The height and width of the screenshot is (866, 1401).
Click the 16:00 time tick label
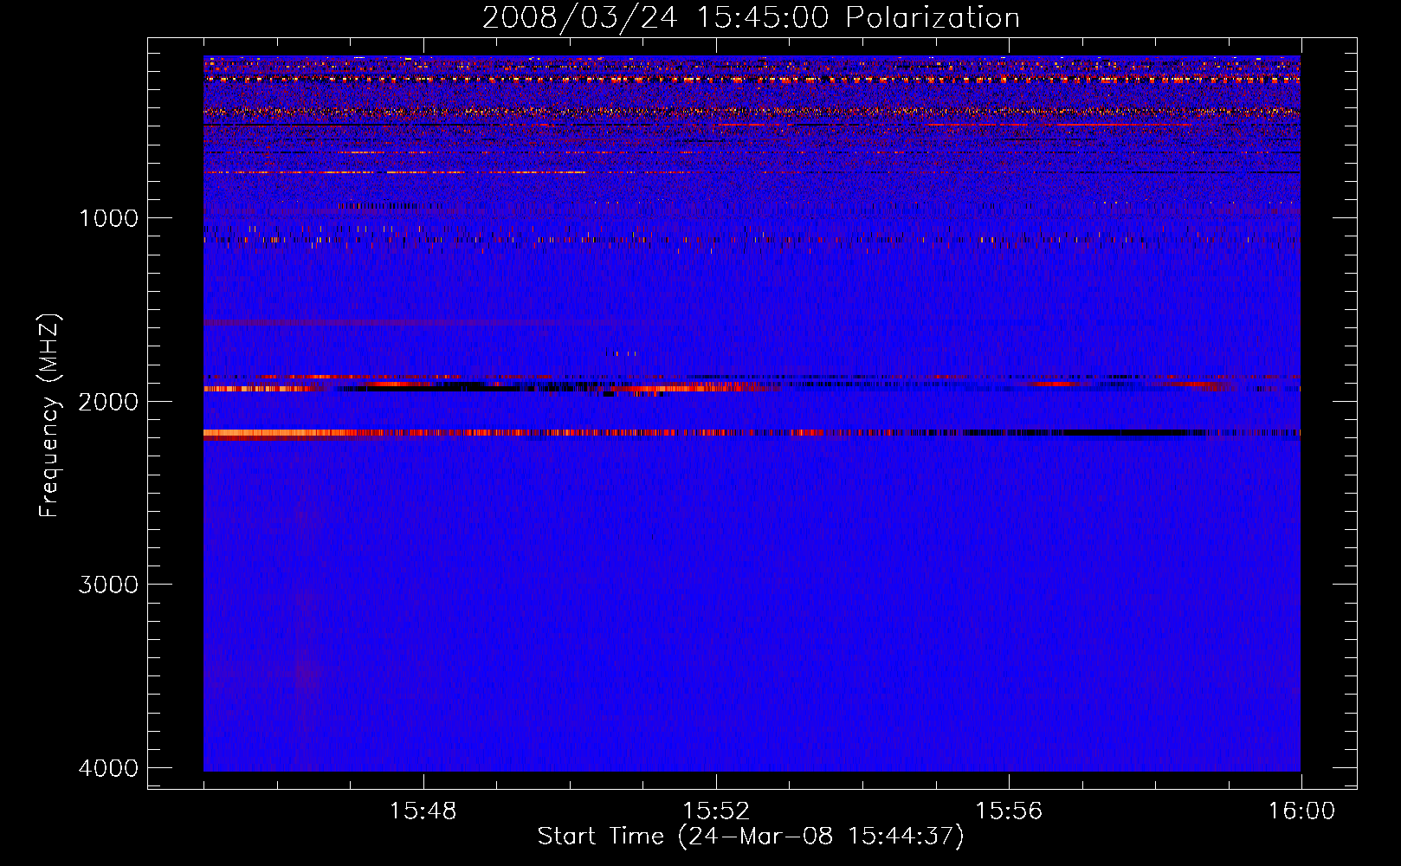coord(1301,811)
